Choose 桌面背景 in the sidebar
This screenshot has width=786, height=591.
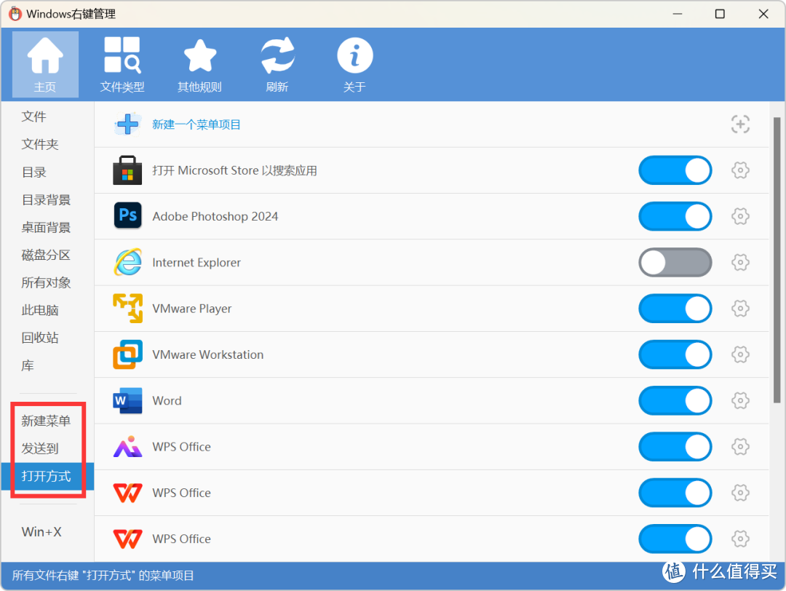[46, 228]
